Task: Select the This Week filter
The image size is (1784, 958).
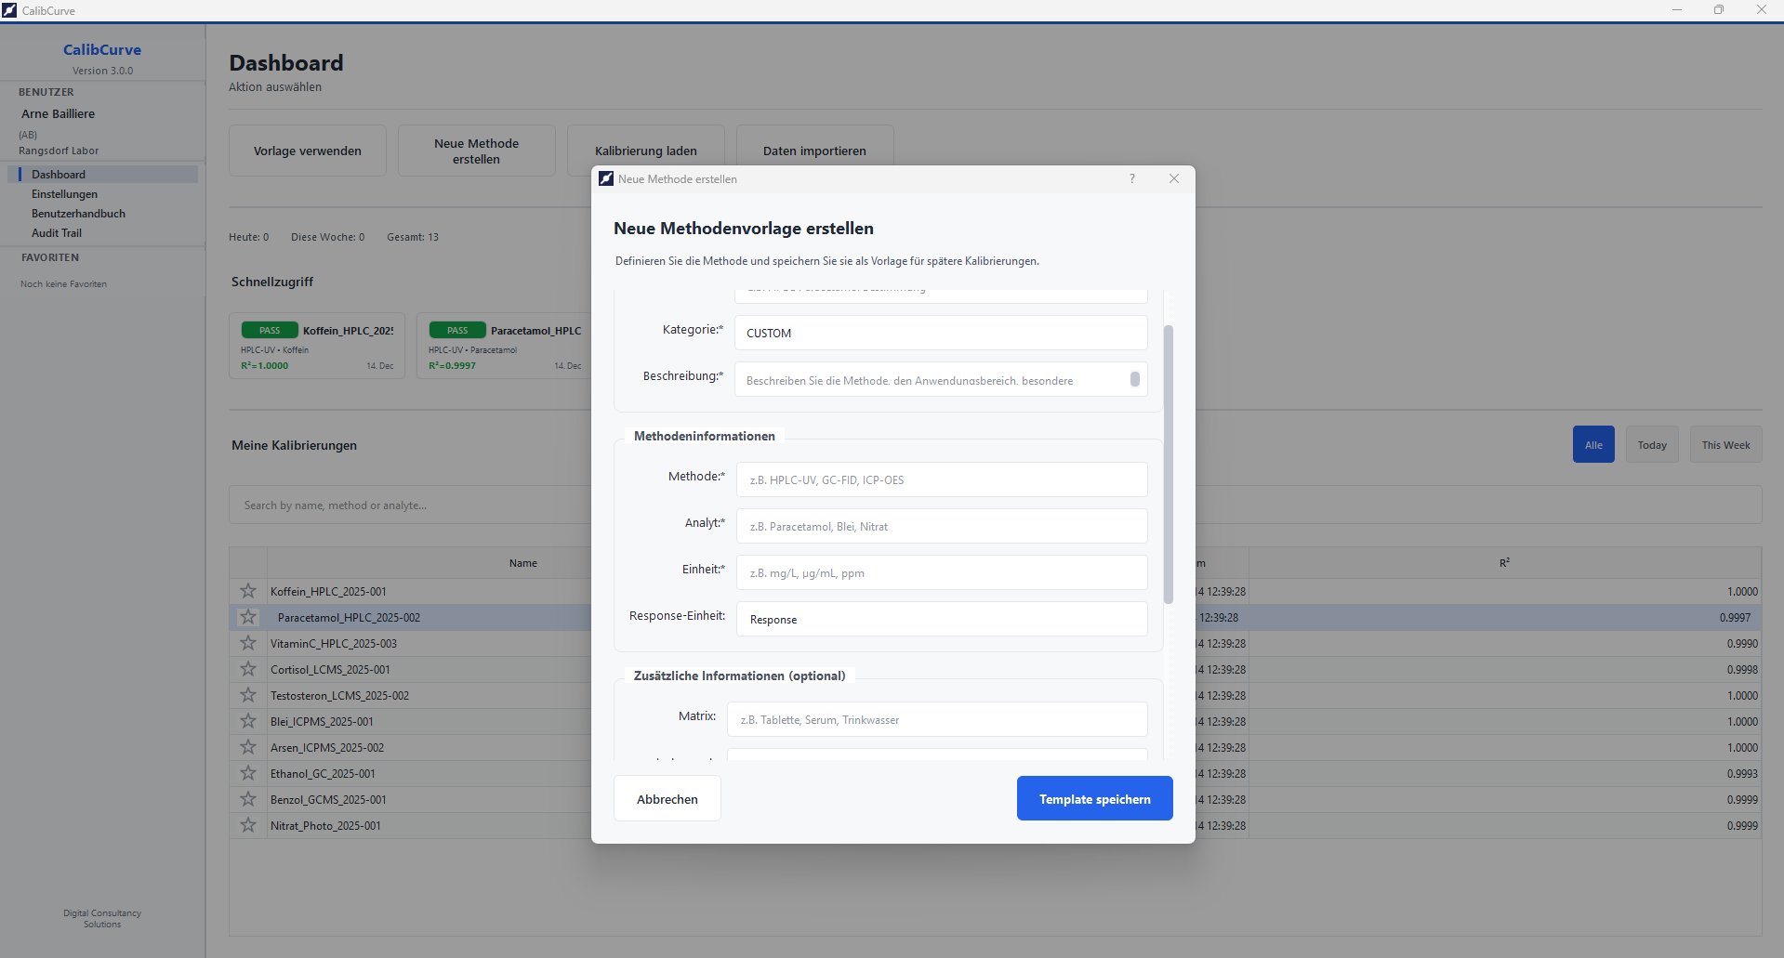Action: tap(1725, 445)
